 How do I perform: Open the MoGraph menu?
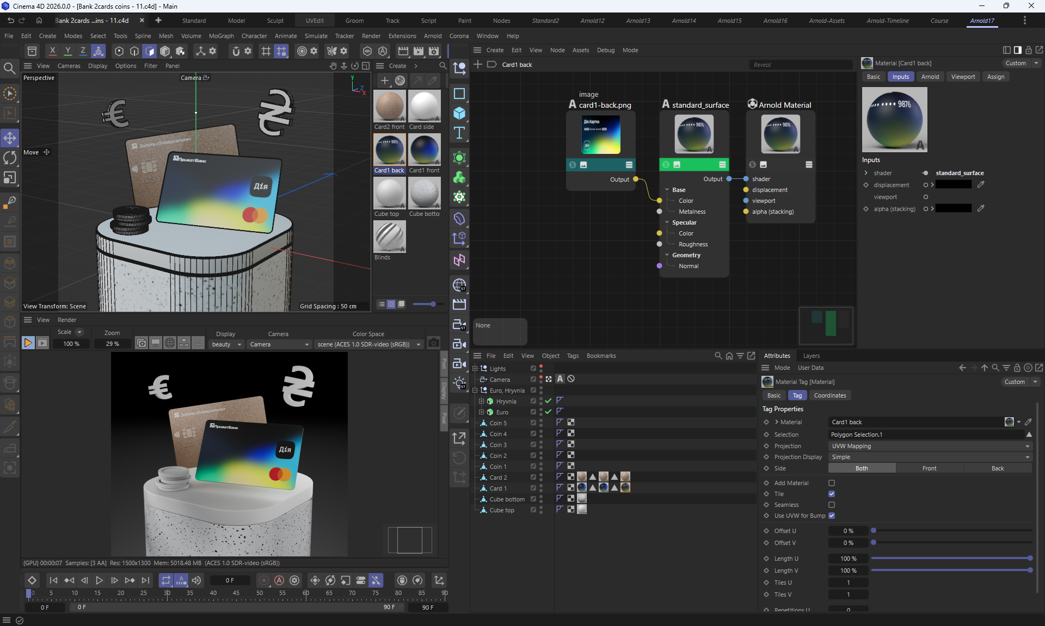coord(221,36)
